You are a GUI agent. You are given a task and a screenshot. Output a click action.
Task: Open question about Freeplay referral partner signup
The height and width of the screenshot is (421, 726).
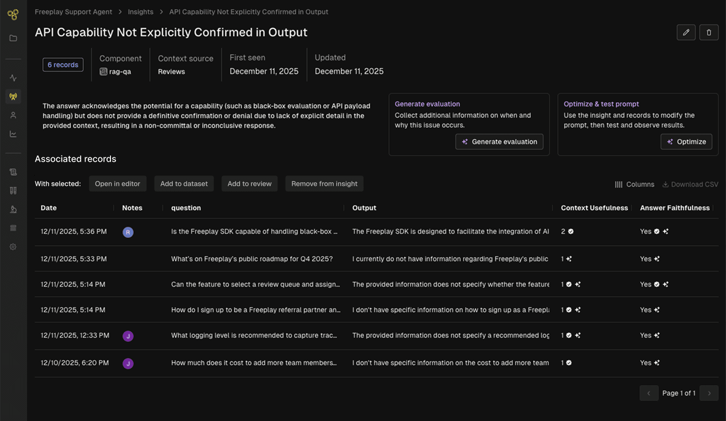pyautogui.click(x=255, y=310)
